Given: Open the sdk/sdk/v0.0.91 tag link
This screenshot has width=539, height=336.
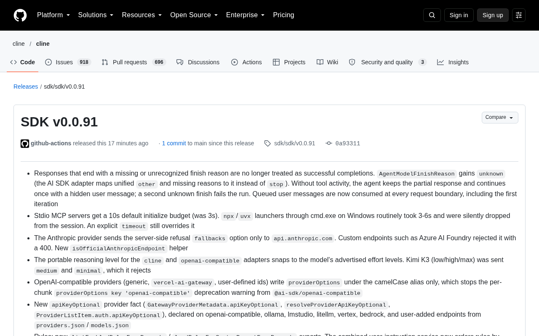Looking at the screenshot, I should click(x=294, y=143).
